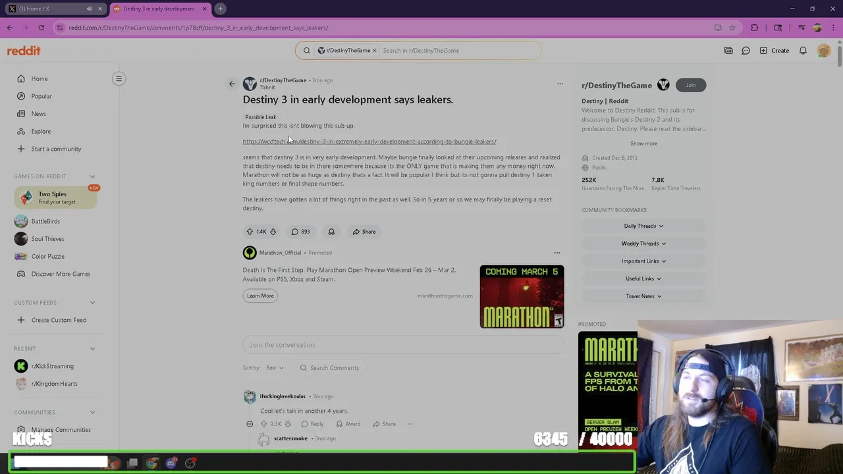Upvote ifuckinglovekoalas comment
The width and height of the screenshot is (843, 474).
pos(264,424)
